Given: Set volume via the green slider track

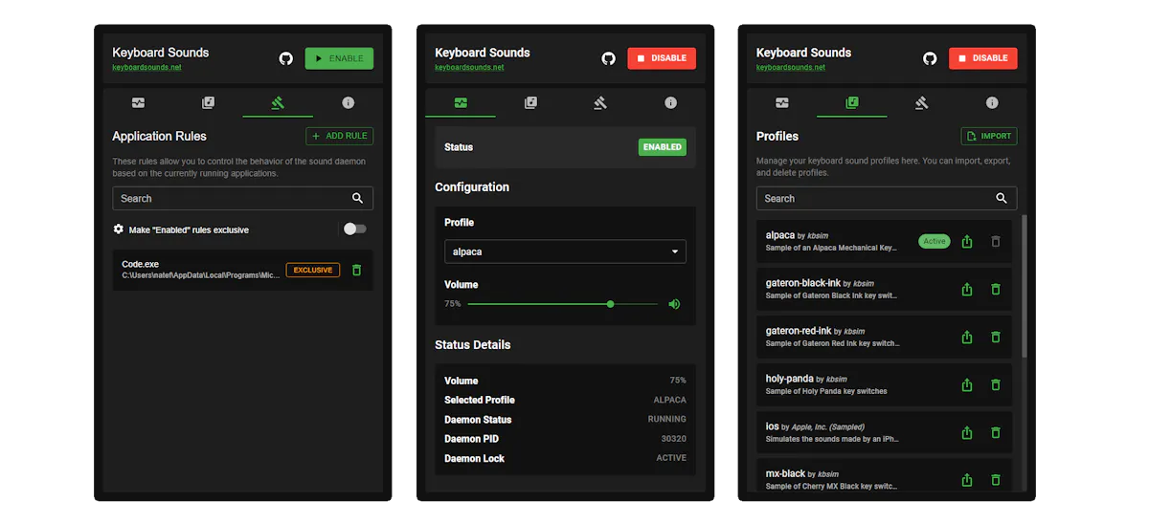Looking at the screenshot, I should (x=563, y=304).
